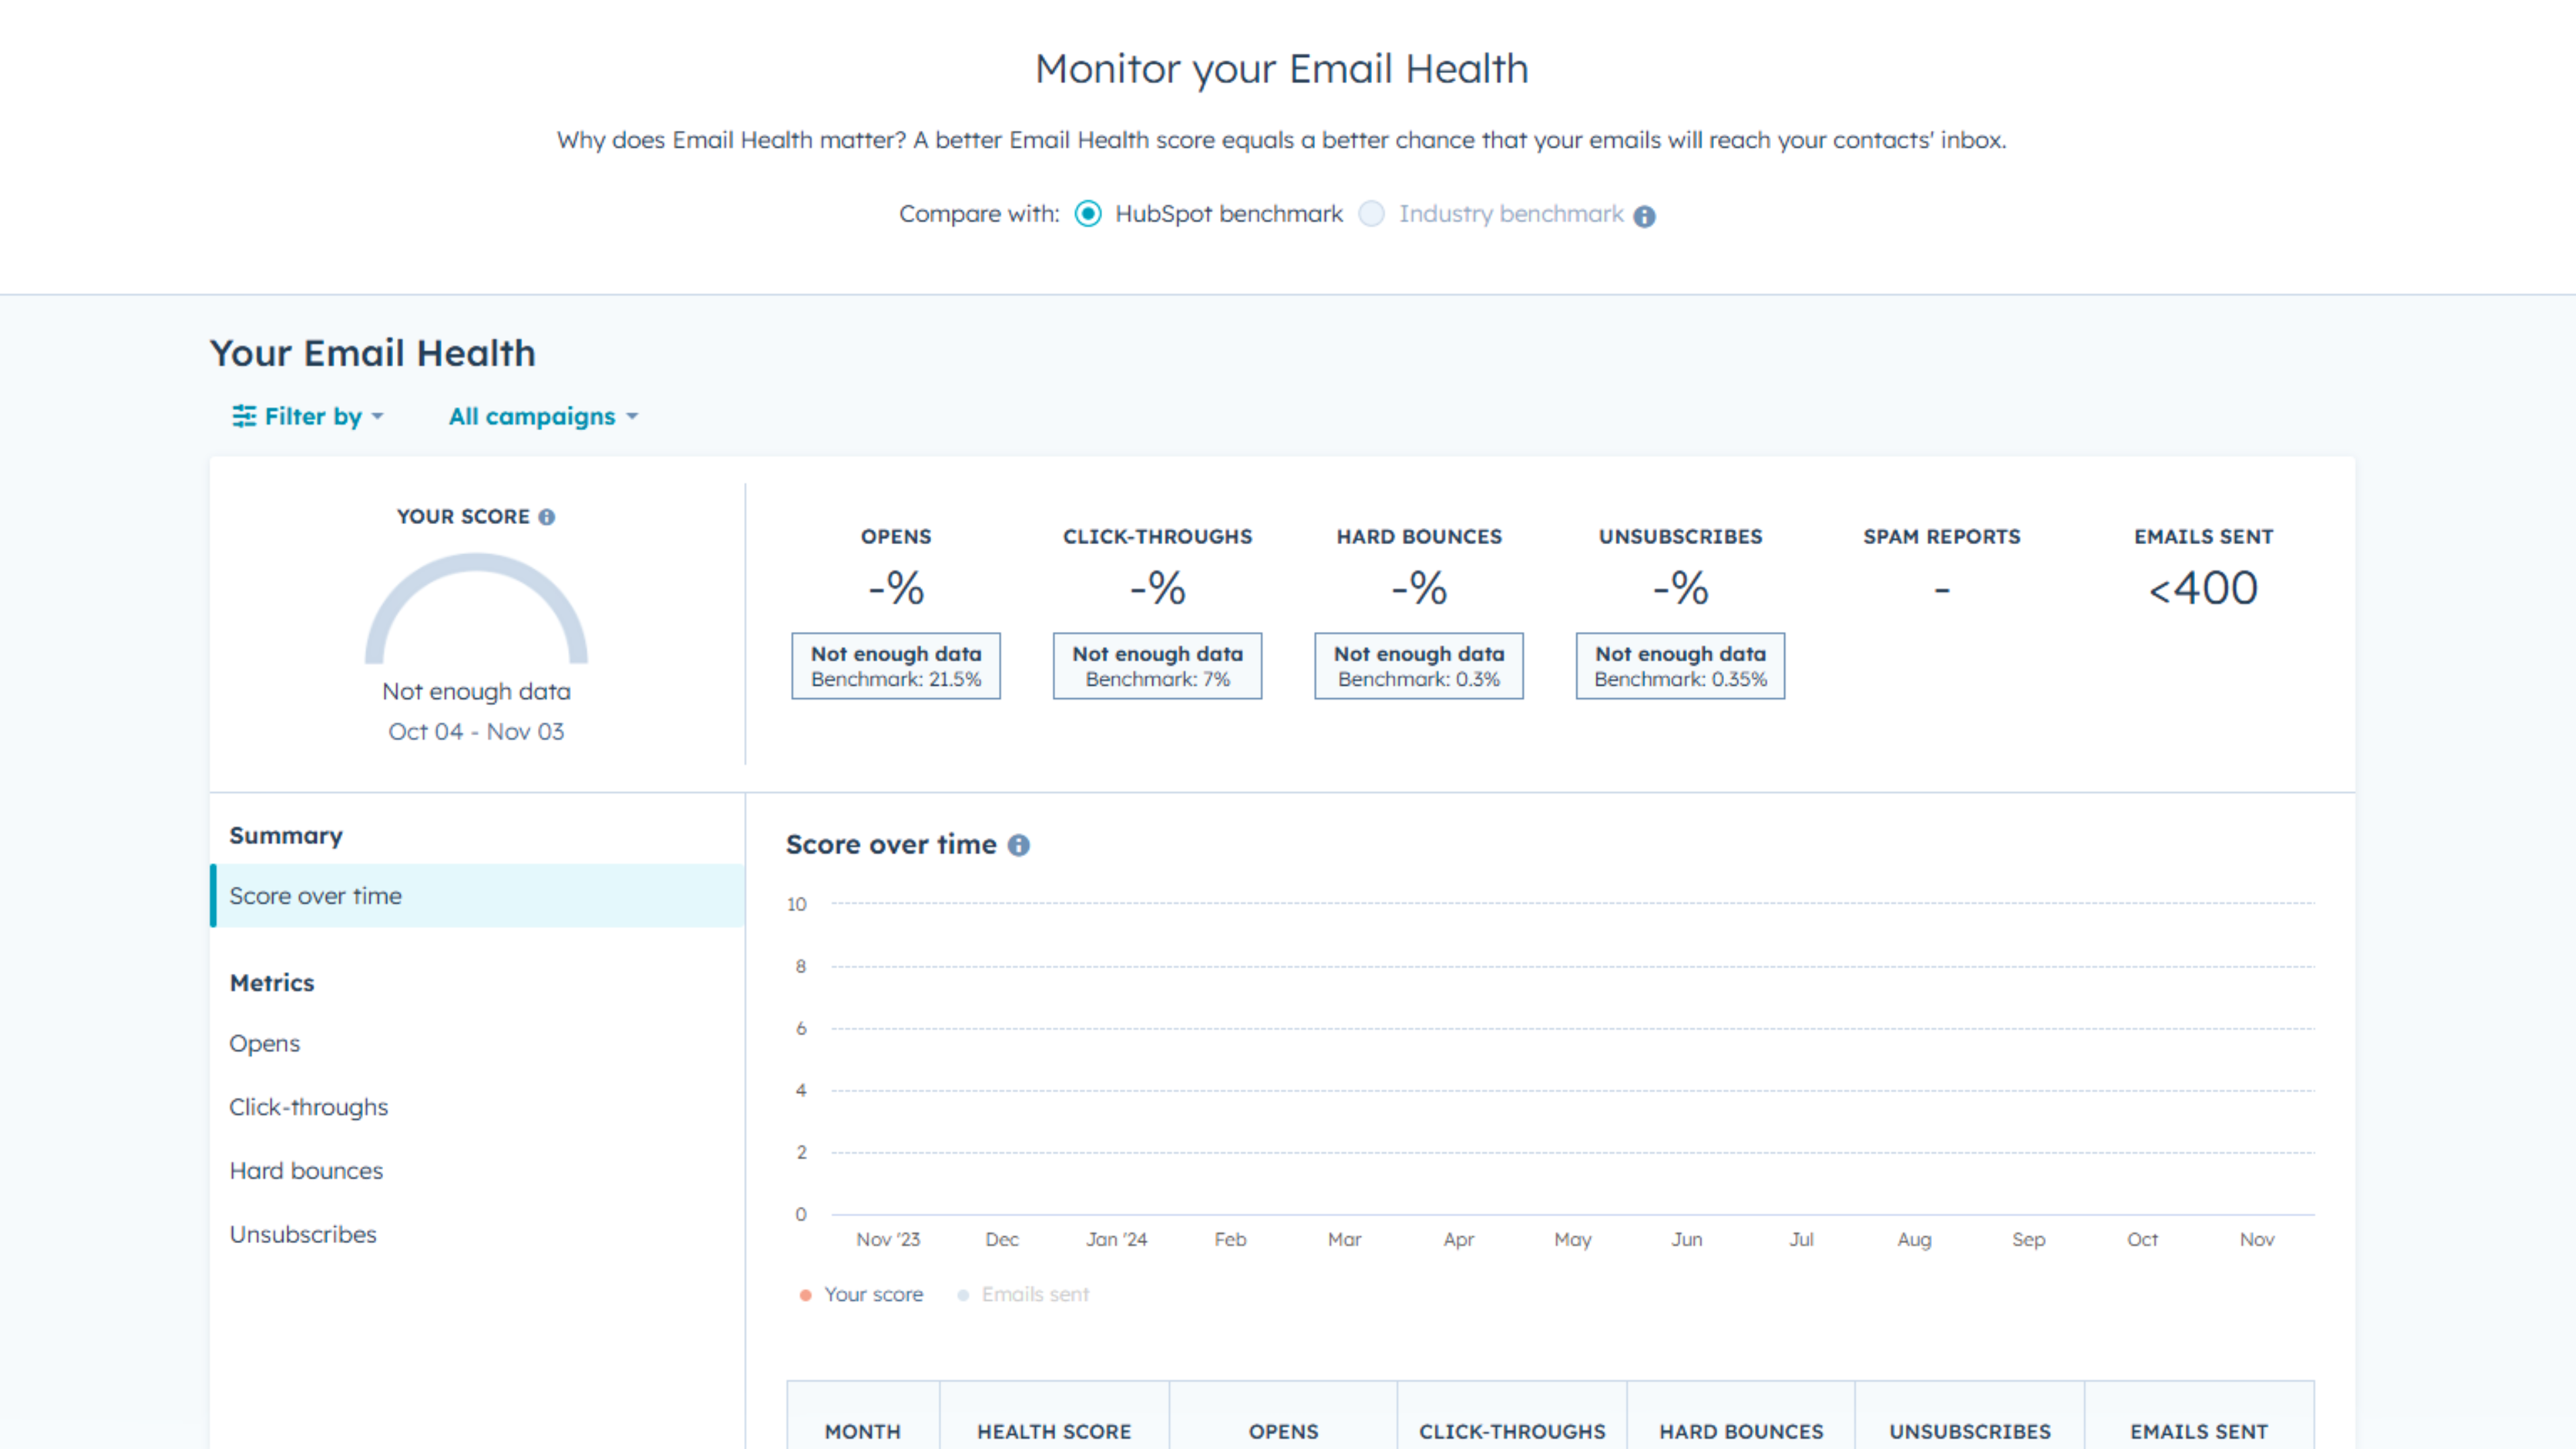Click the Score over time info icon
Image resolution: width=2576 pixels, height=1449 pixels.
pos(1018,845)
